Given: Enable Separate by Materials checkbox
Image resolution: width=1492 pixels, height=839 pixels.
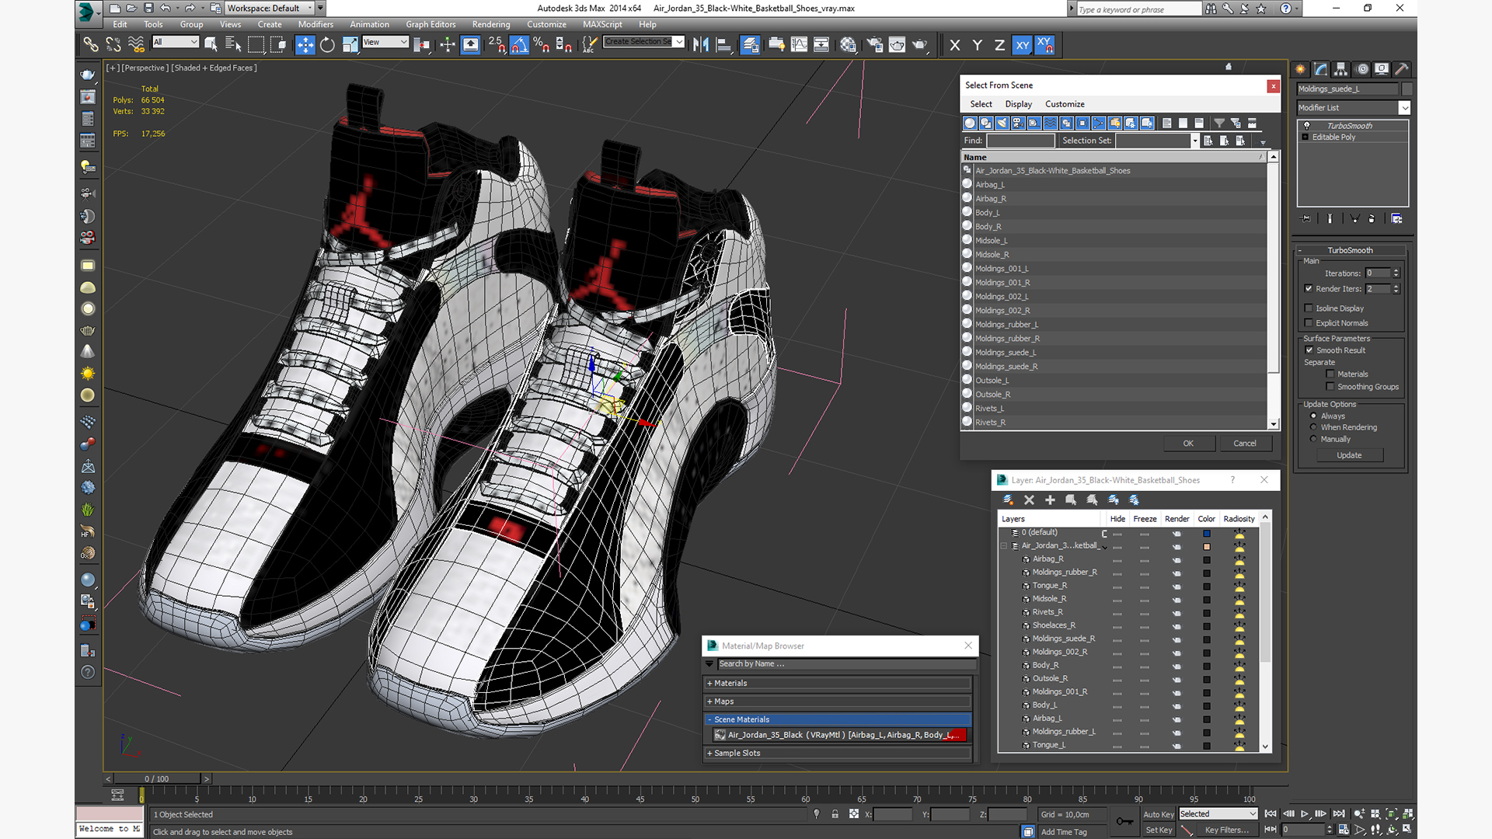Looking at the screenshot, I should (1330, 374).
